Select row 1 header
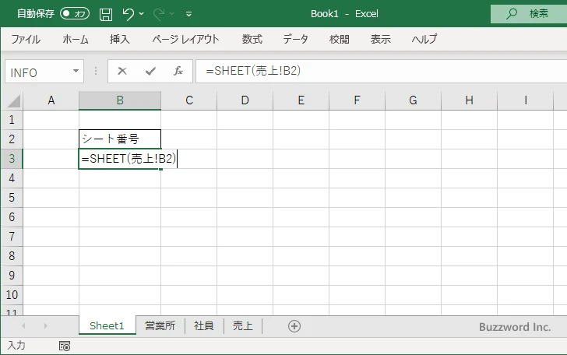The height and width of the screenshot is (355, 567). click(x=12, y=120)
